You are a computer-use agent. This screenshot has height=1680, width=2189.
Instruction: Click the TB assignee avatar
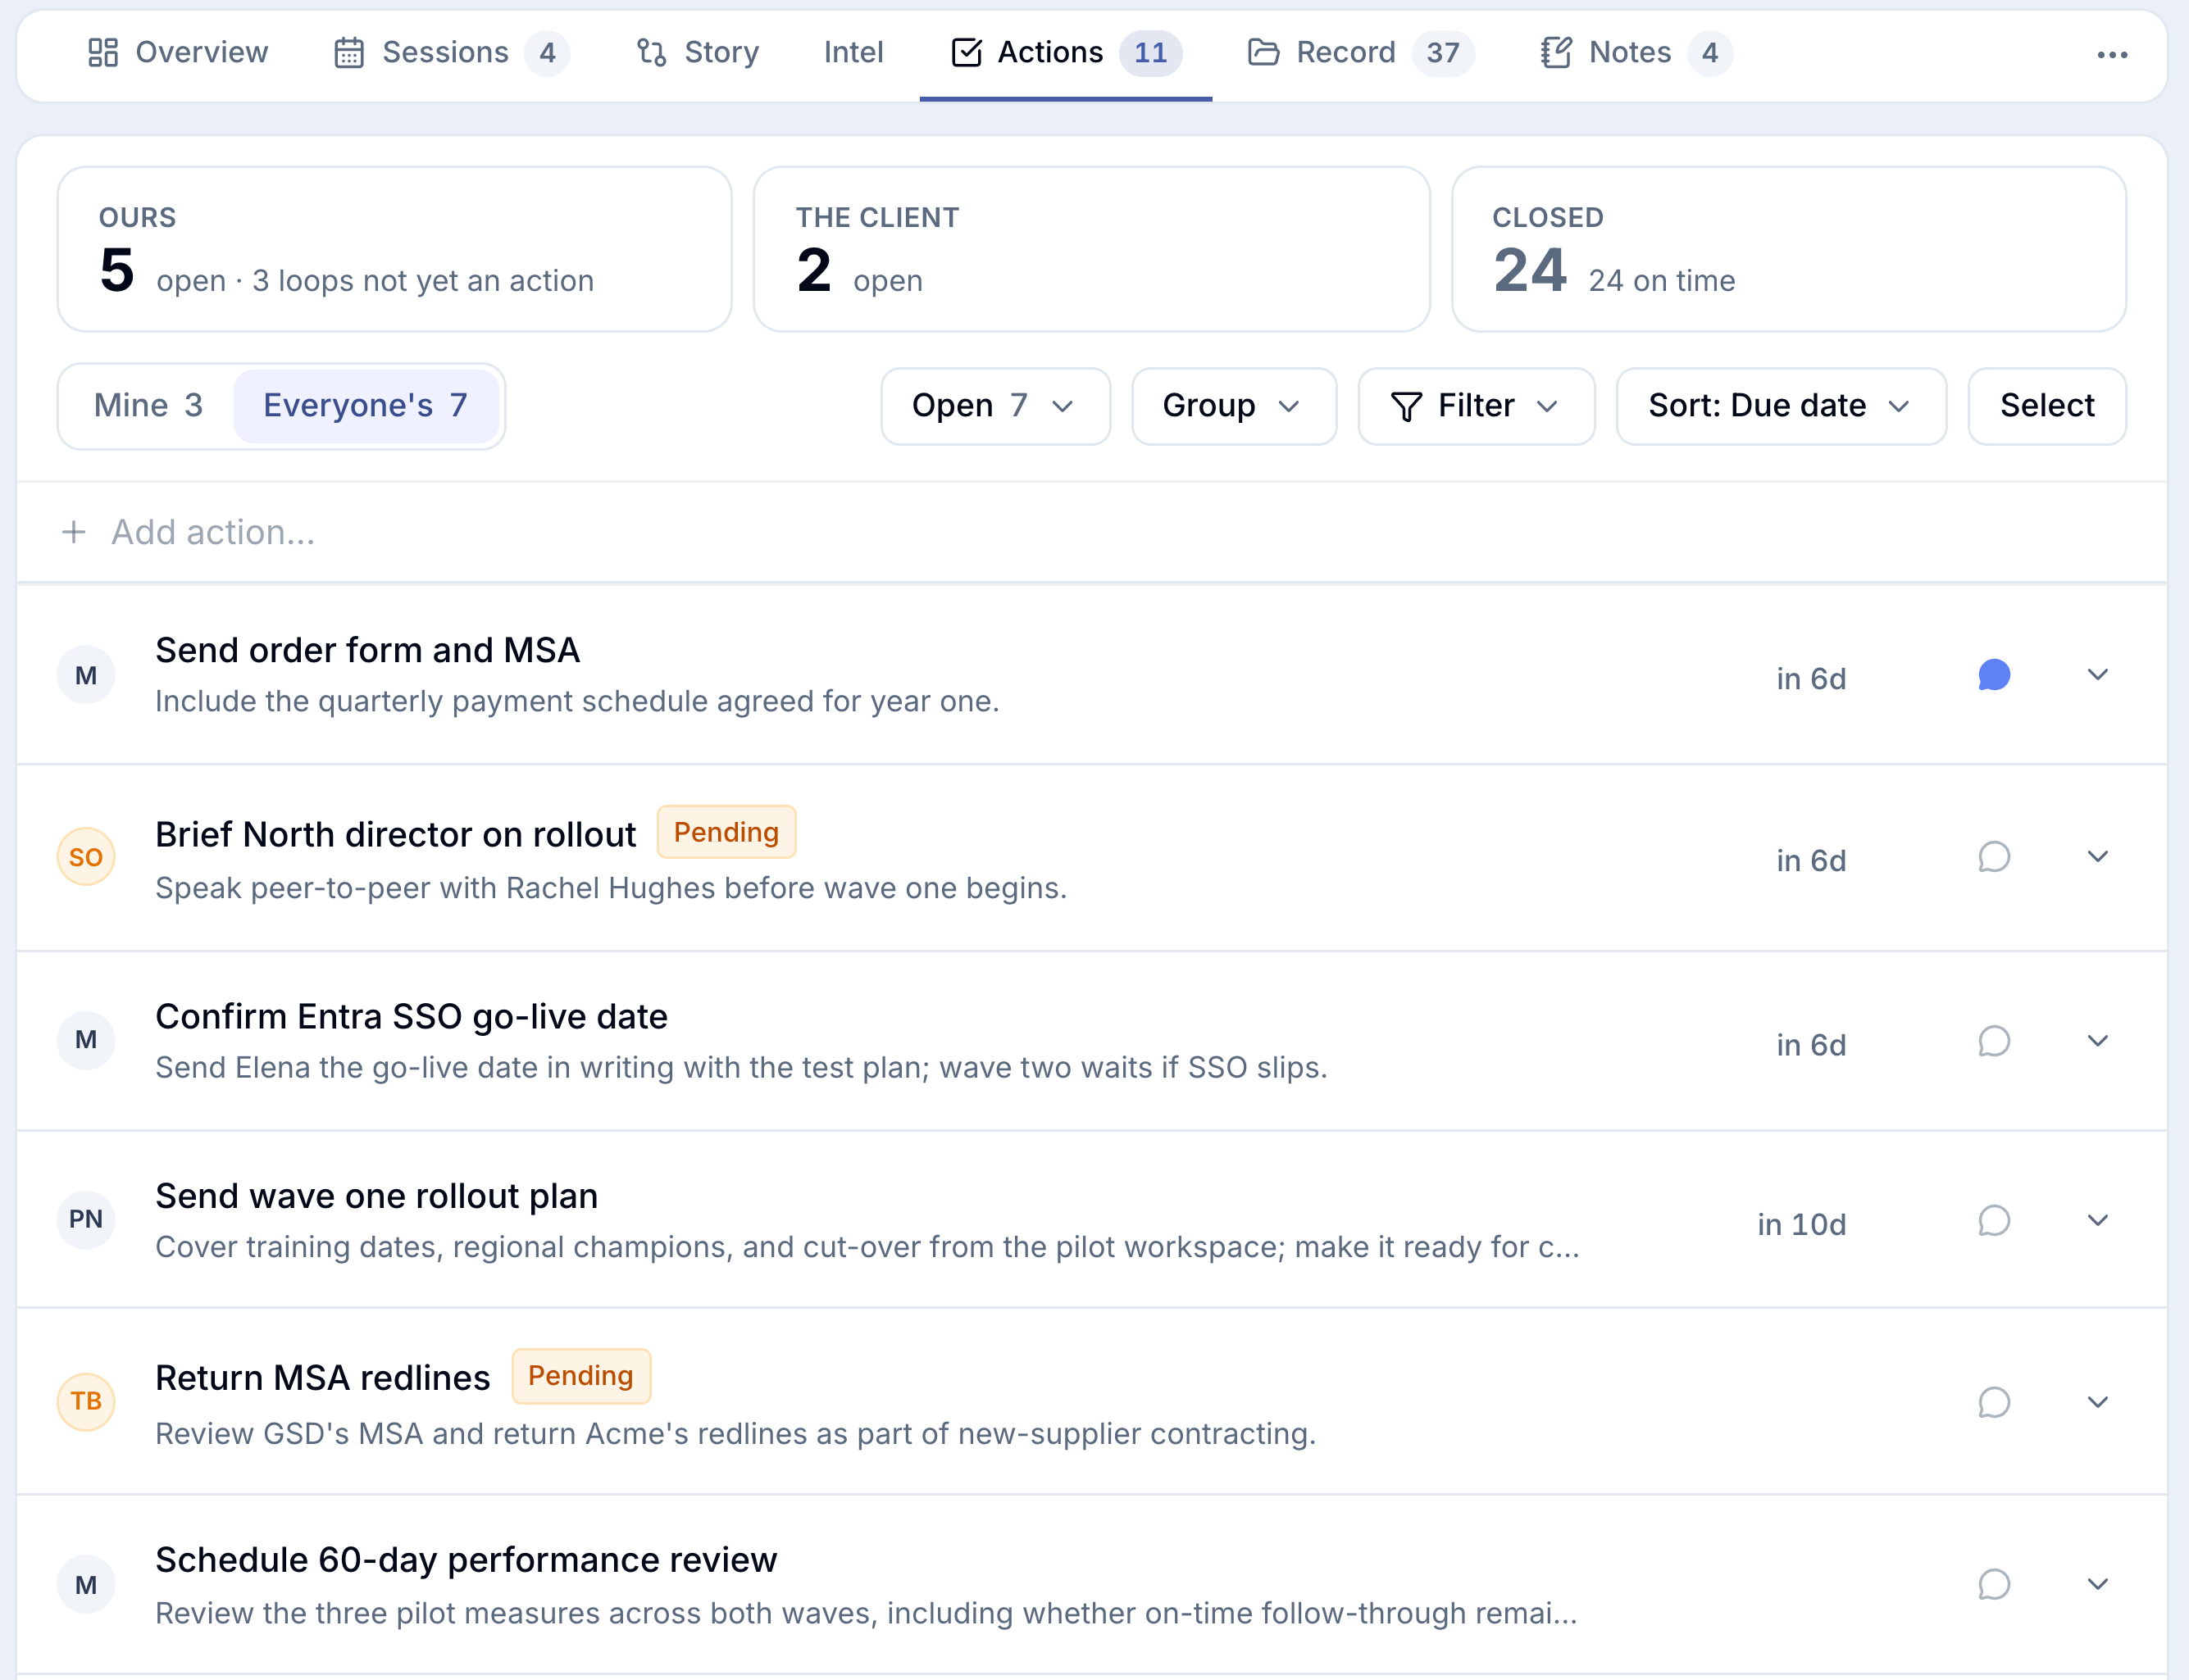tap(86, 1401)
